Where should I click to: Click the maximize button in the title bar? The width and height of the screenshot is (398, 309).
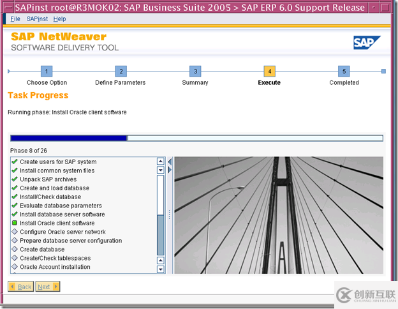pos(385,8)
